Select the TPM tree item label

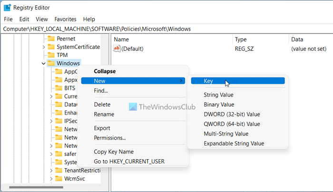62,55
